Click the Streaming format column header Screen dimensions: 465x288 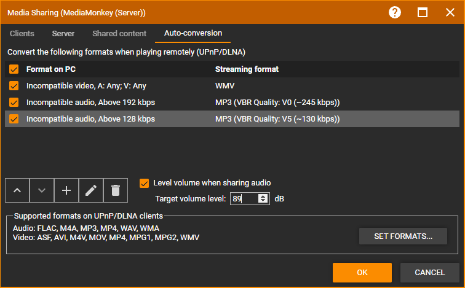coord(247,69)
